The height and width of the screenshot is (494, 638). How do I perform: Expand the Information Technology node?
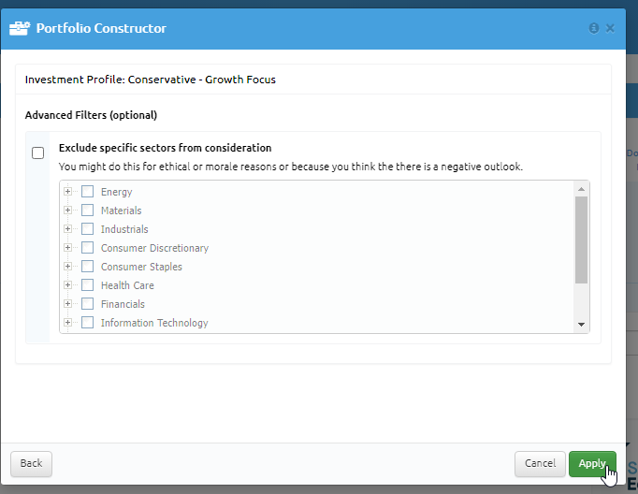pos(68,322)
